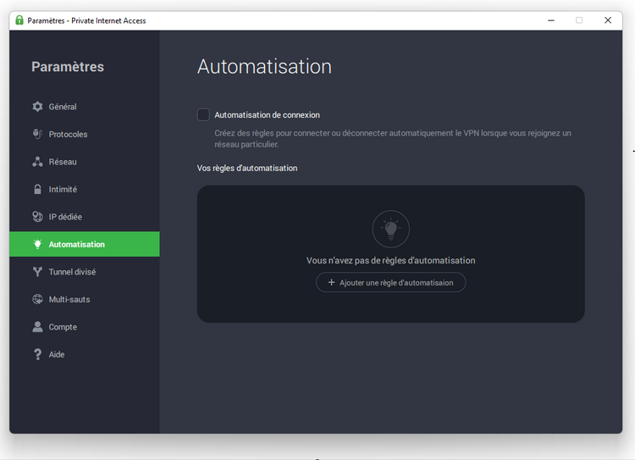Open the Tunnel divisé tab
Viewport: 635px width, 460px height.
(85, 272)
